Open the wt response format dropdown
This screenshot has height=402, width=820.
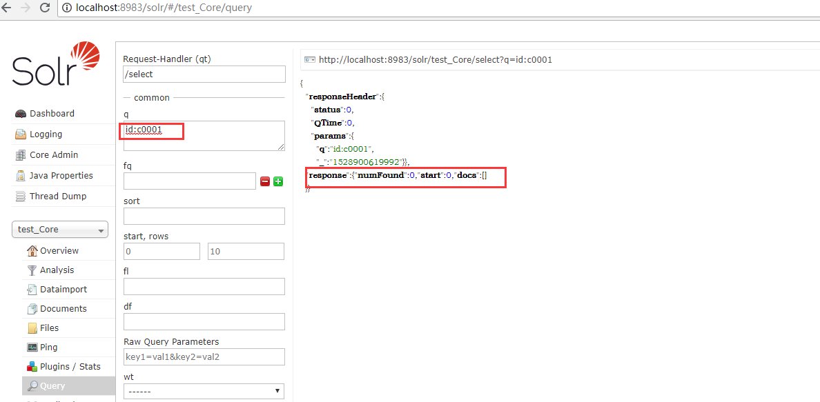click(204, 391)
